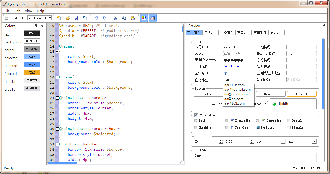Screen dimensions: 330x174
Task: Select the Radio option in Checkable group
Action: click(196, 121)
